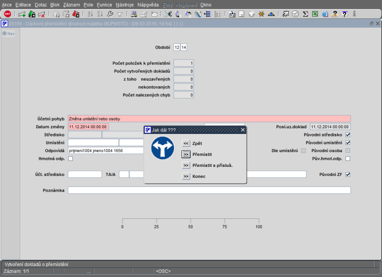This screenshot has width=382, height=277.
Task: Open the Okno menu
Action: (206, 5)
